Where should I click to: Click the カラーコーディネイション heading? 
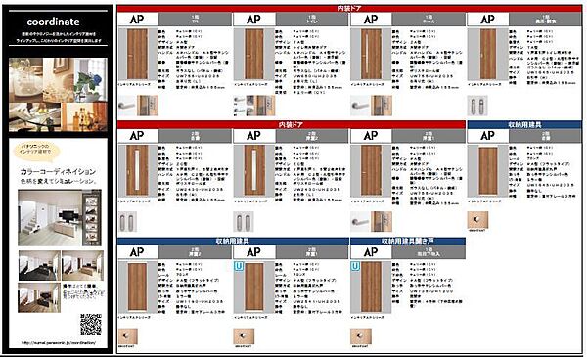[58, 172]
